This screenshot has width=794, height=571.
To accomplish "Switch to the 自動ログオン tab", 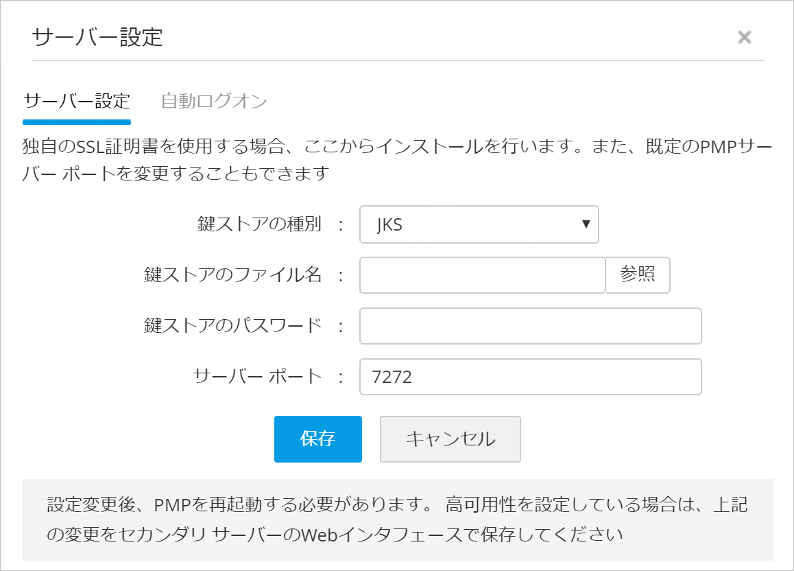I will (x=214, y=102).
